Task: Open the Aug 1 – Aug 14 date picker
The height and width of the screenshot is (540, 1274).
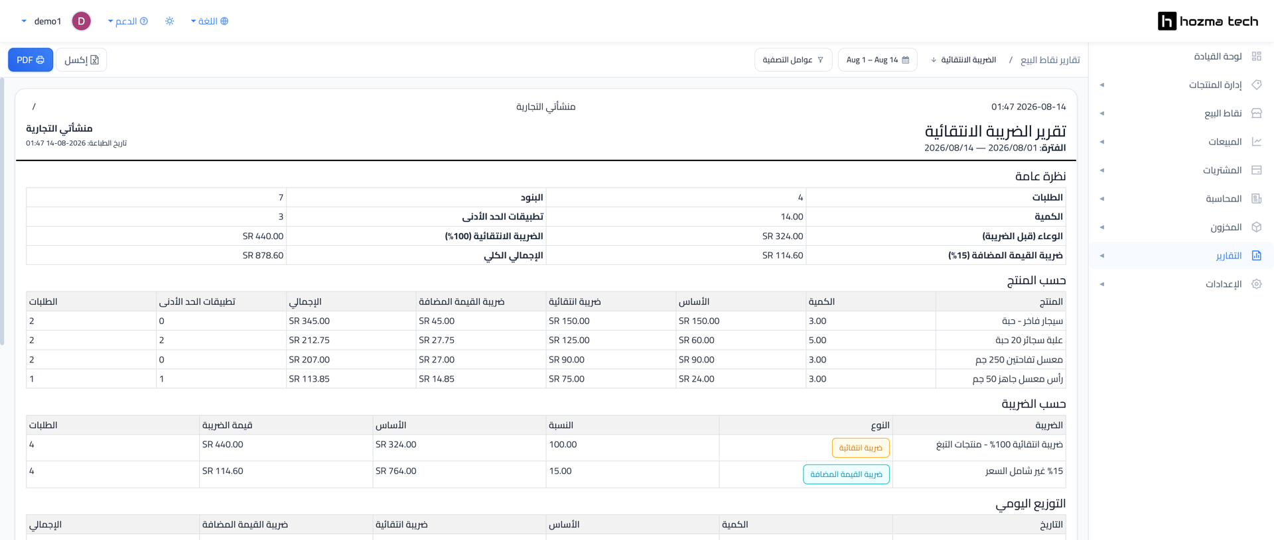Action: click(x=877, y=60)
